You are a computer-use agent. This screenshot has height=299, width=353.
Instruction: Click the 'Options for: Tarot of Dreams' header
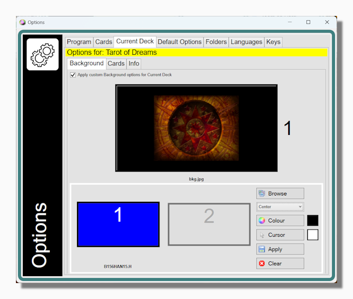(x=196, y=52)
